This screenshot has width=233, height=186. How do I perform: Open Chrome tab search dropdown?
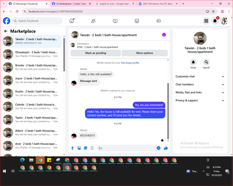point(4,4)
